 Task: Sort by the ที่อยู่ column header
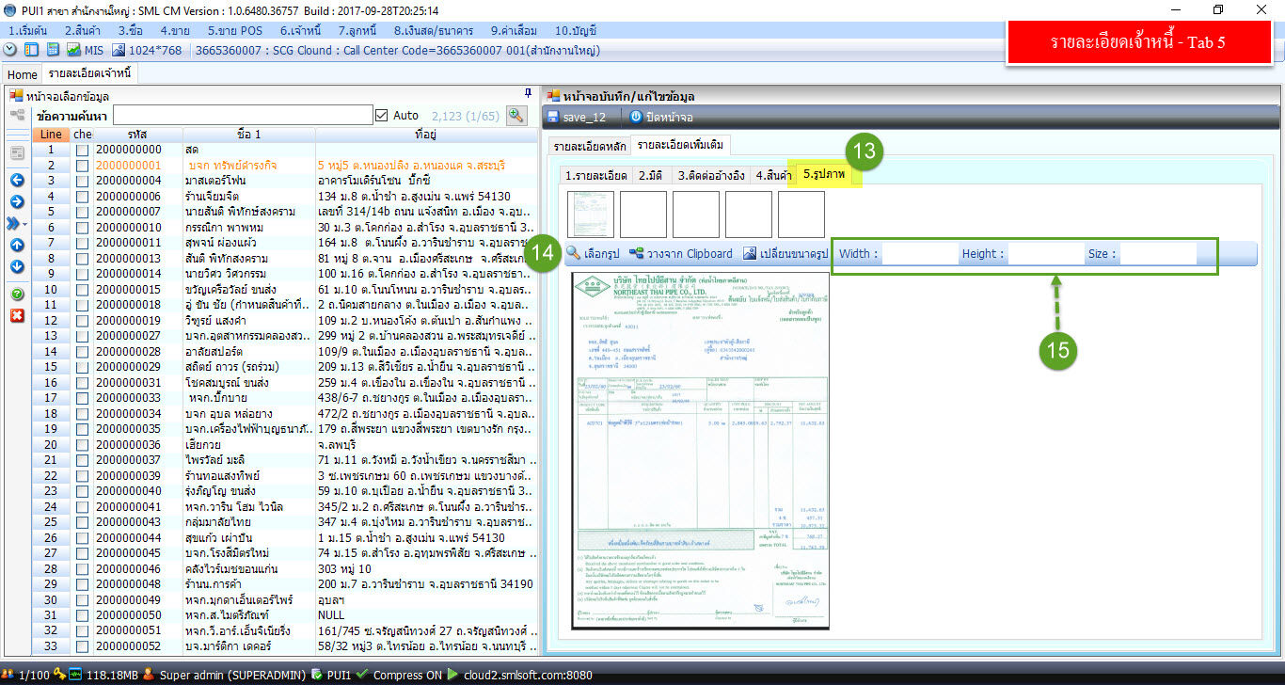pos(424,135)
